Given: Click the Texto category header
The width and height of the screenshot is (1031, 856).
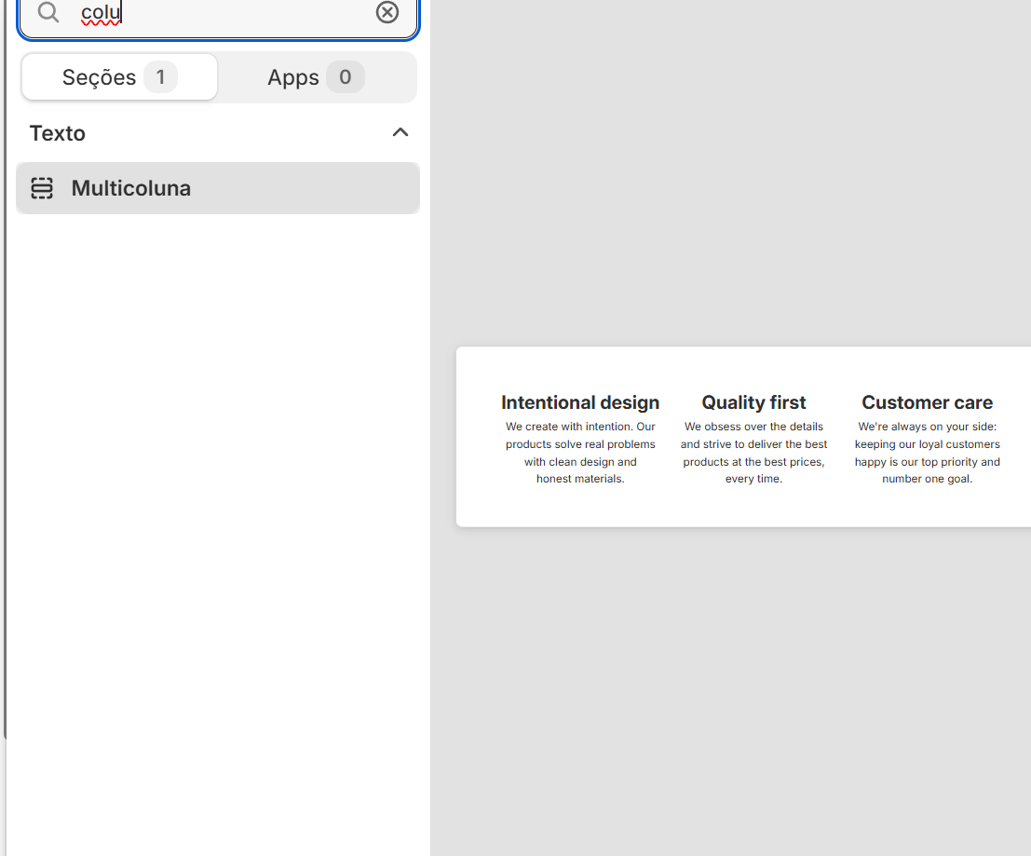Looking at the screenshot, I should coord(58,133).
